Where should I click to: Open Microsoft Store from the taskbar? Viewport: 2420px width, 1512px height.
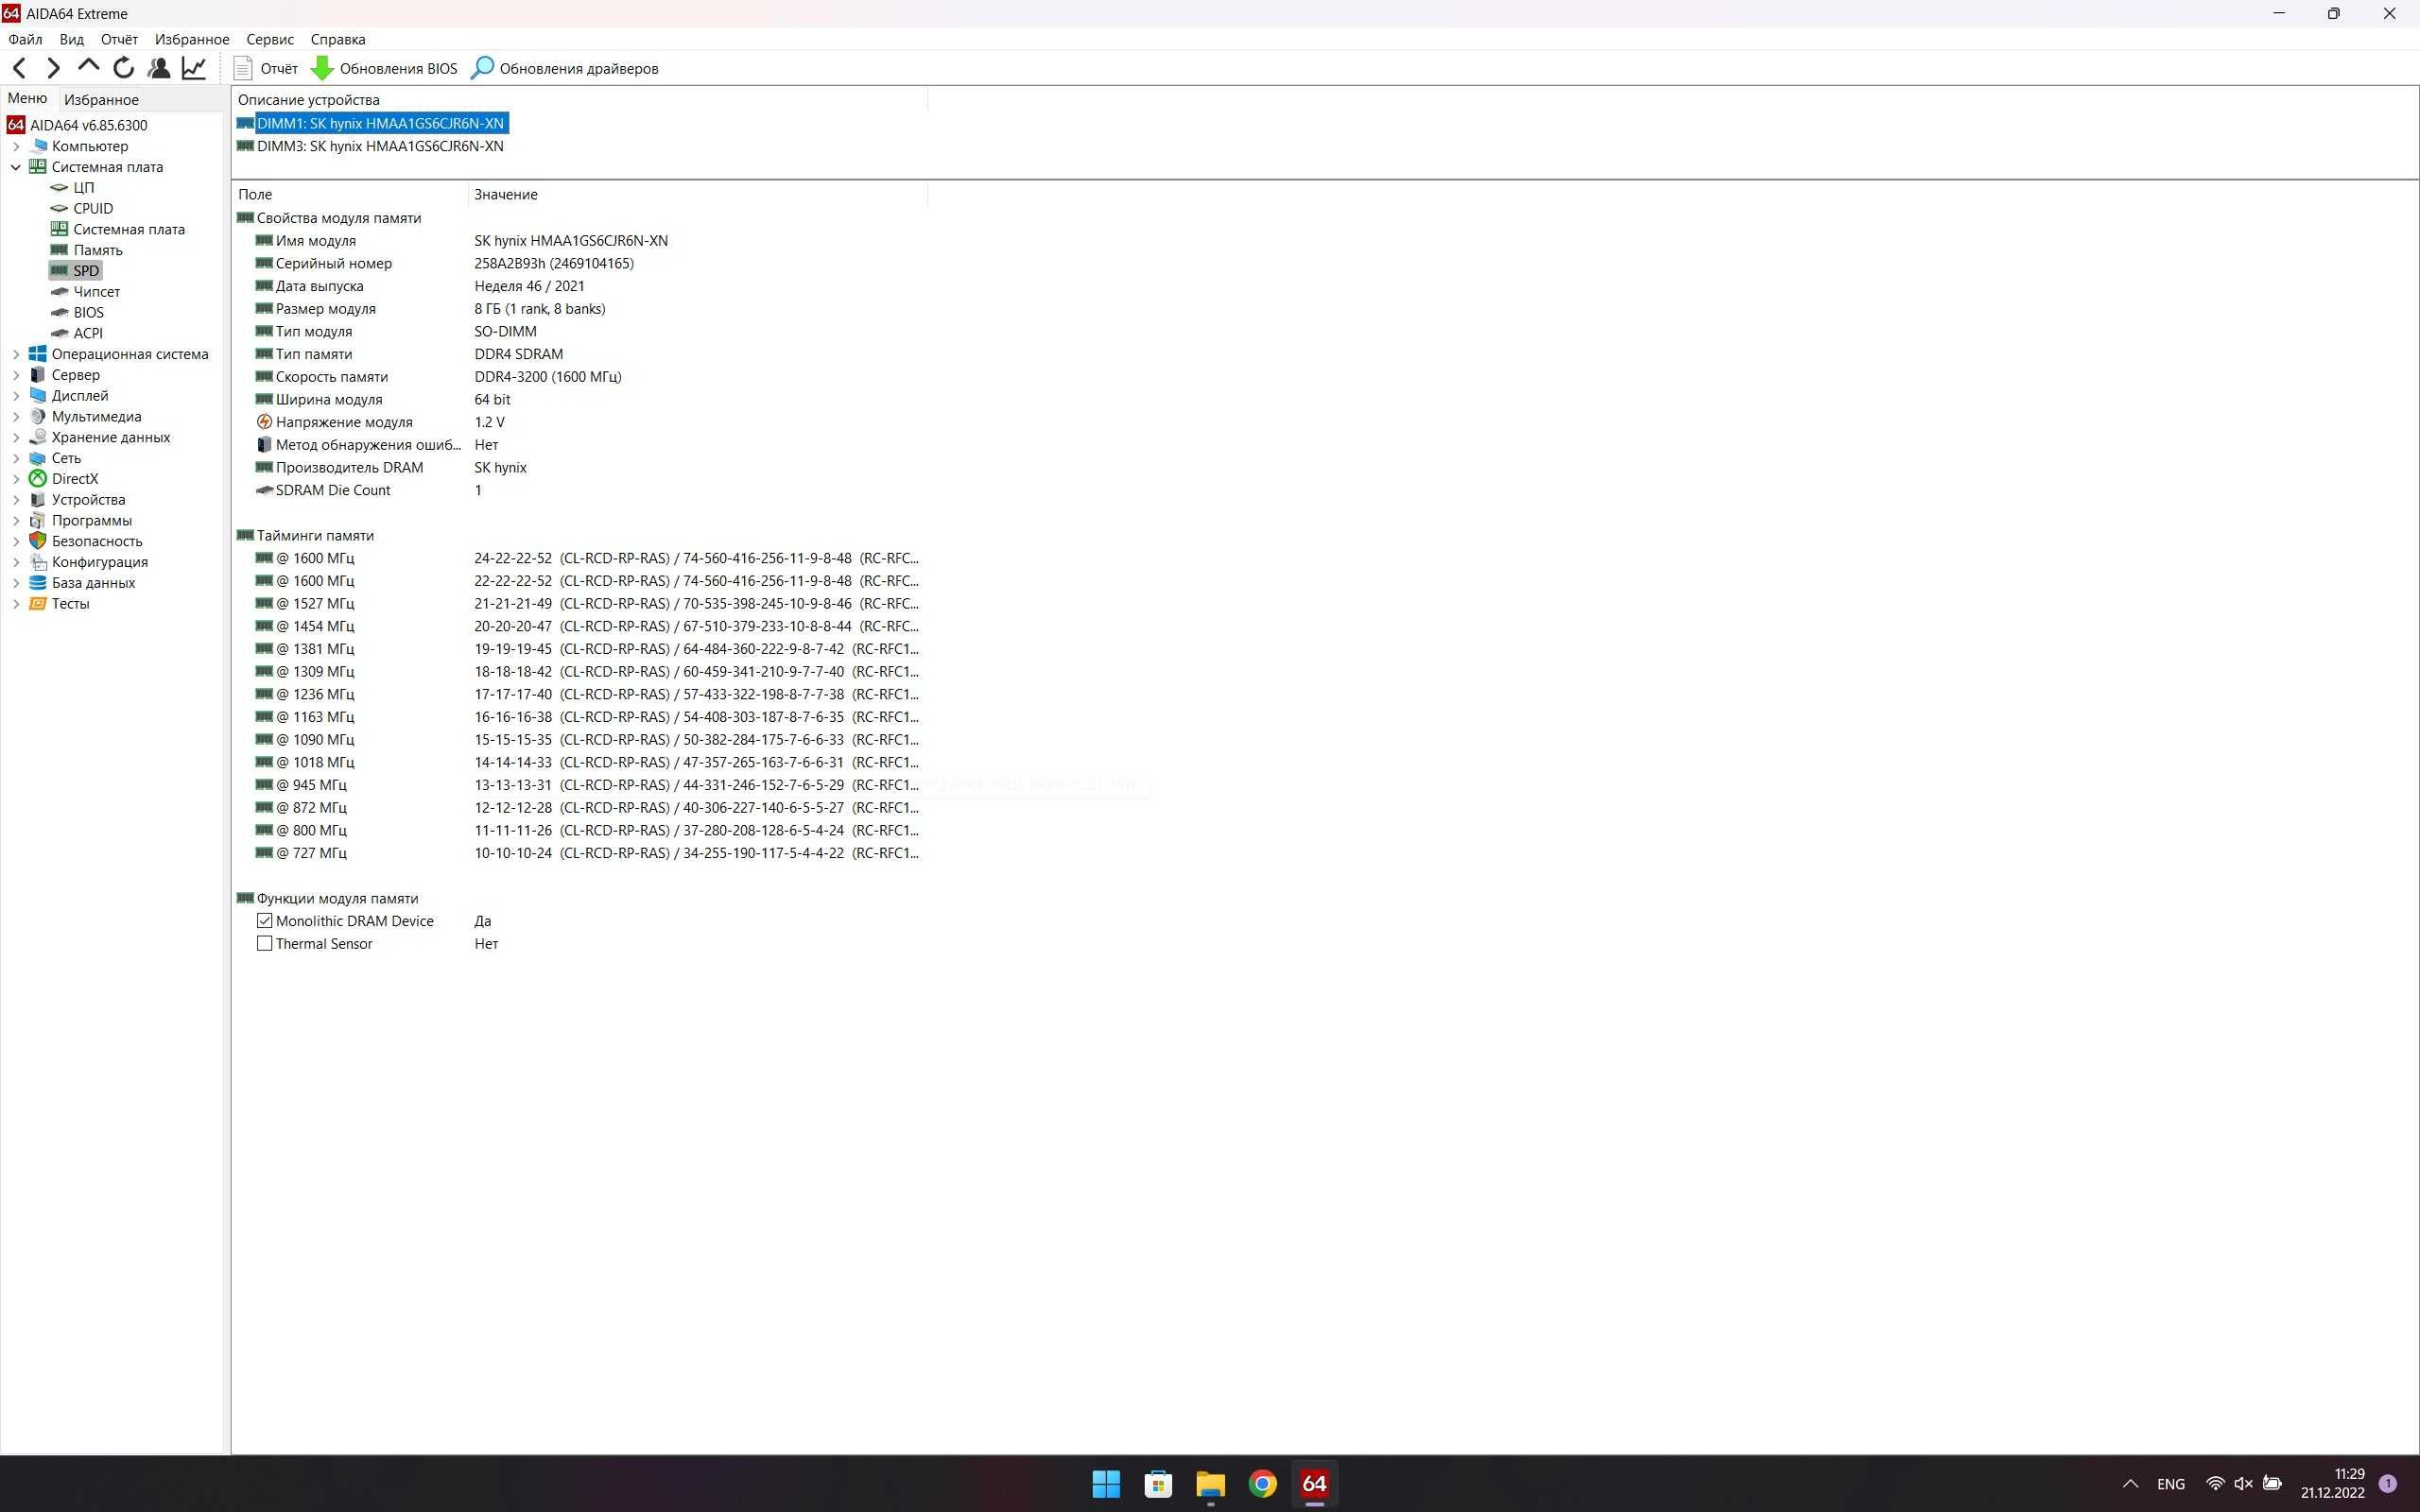tap(1158, 1484)
